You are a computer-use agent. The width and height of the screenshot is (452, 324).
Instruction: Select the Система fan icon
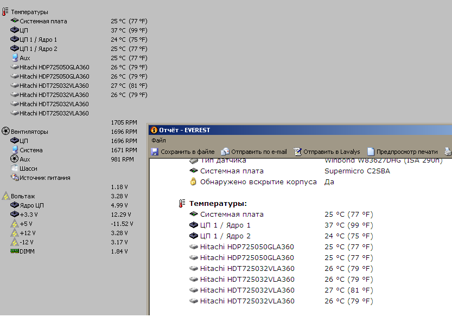pos(15,150)
